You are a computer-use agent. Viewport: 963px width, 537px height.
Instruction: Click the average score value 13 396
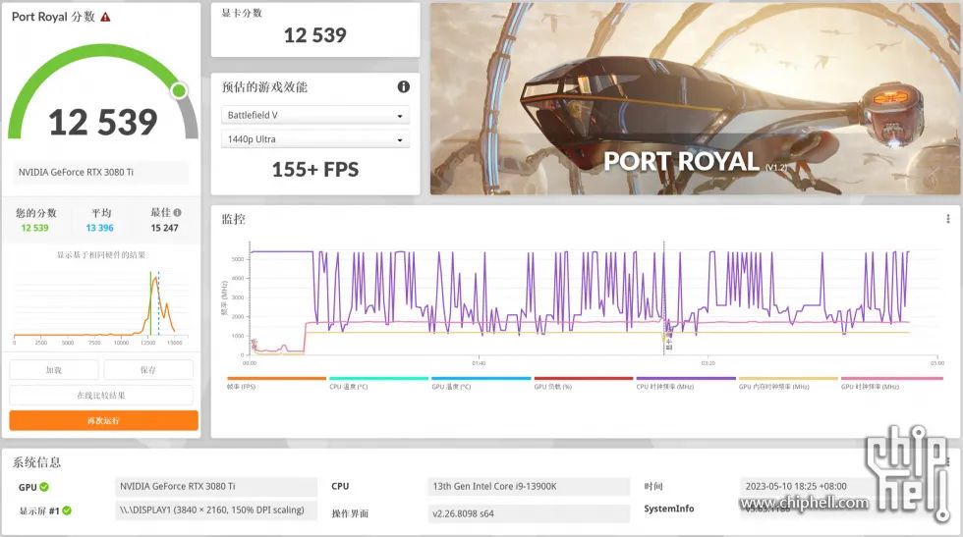point(99,228)
